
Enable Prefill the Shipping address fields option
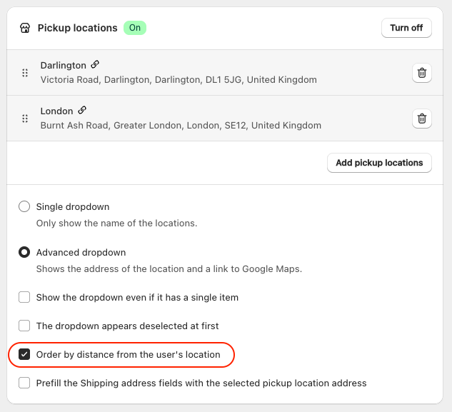click(x=24, y=383)
